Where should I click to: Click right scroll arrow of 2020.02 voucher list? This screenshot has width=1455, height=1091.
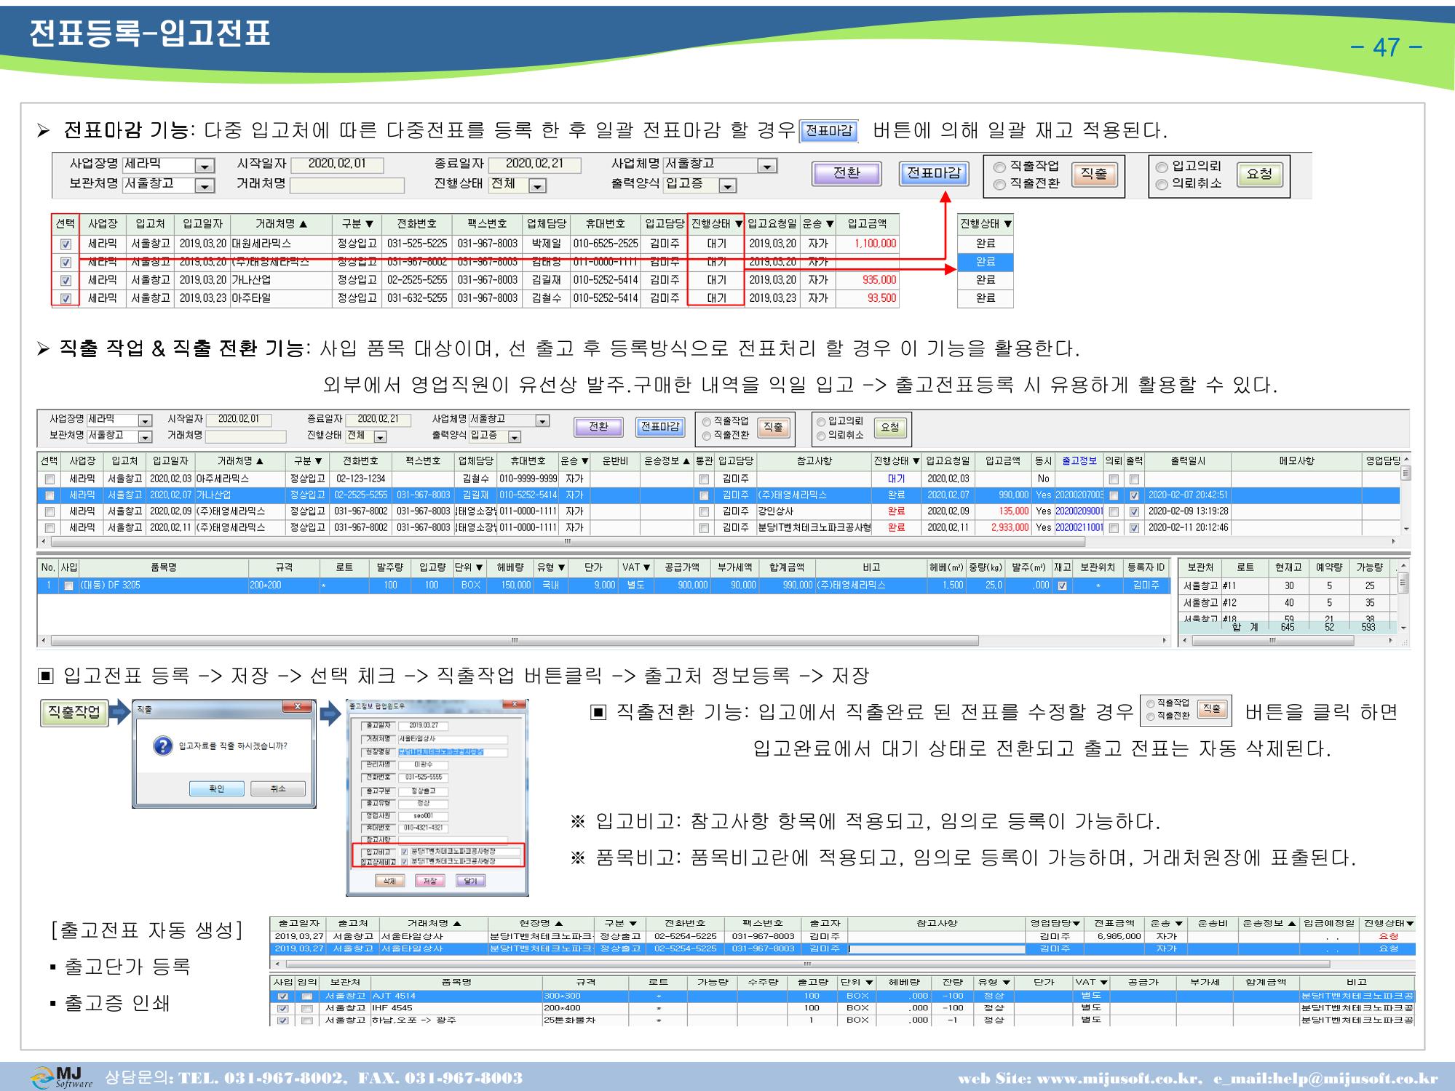(x=1394, y=542)
